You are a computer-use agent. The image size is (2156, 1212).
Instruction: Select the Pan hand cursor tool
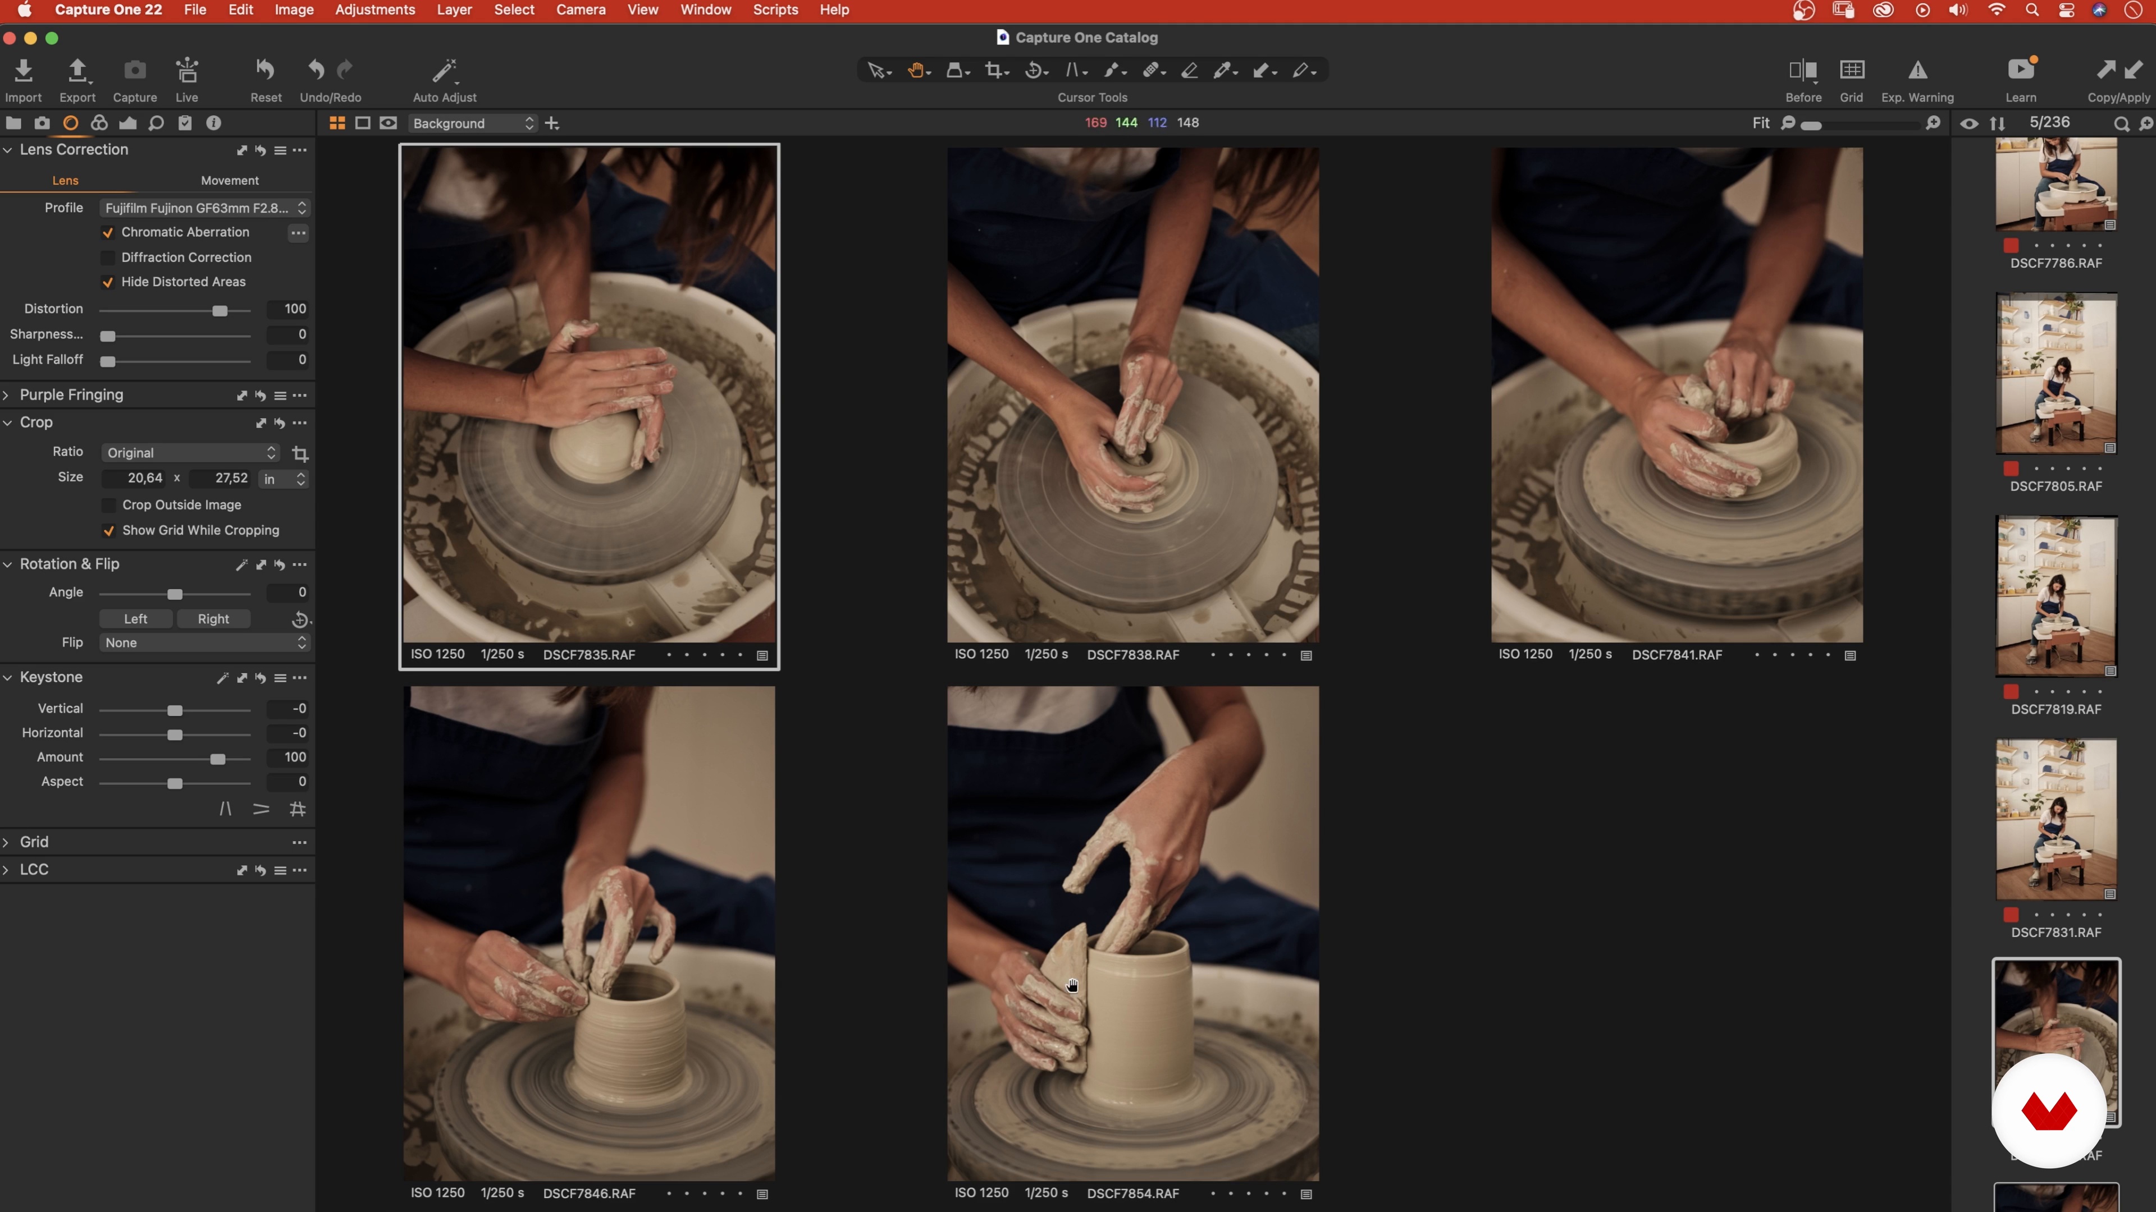(918, 71)
